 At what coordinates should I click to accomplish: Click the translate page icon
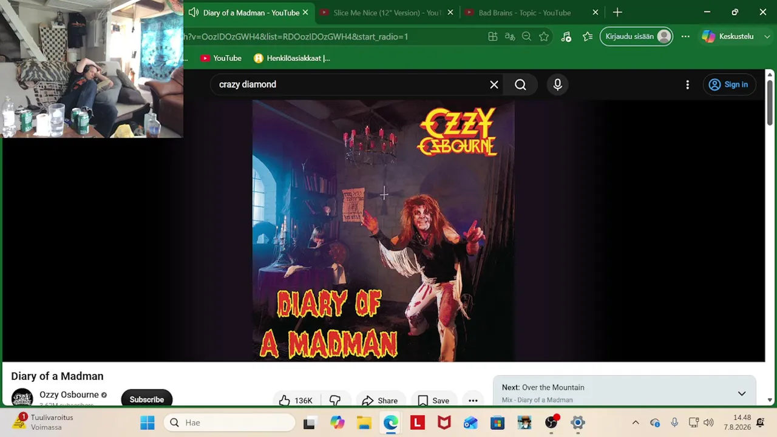click(x=510, y=36)
